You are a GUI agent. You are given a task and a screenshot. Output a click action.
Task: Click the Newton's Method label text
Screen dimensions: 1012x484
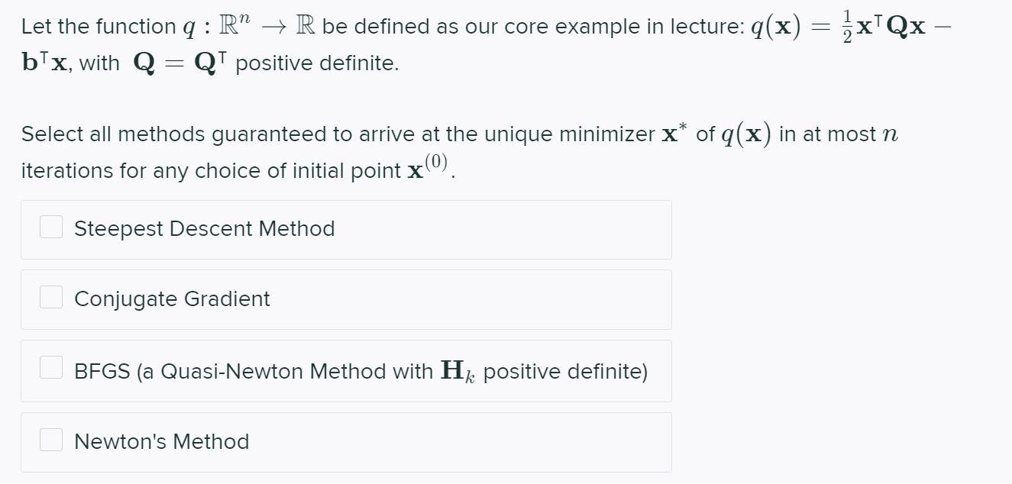click(161, 441)
